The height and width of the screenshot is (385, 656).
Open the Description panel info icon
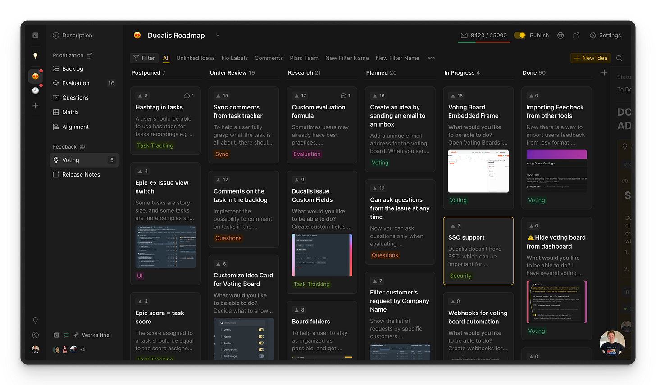[x=56, y=36]
